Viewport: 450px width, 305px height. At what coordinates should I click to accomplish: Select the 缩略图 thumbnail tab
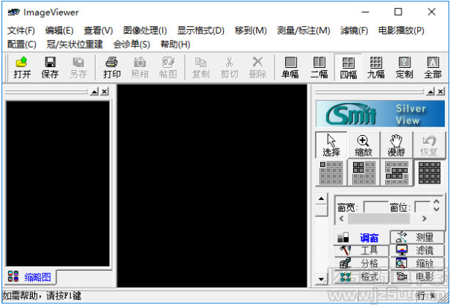(x=30, y=277)
